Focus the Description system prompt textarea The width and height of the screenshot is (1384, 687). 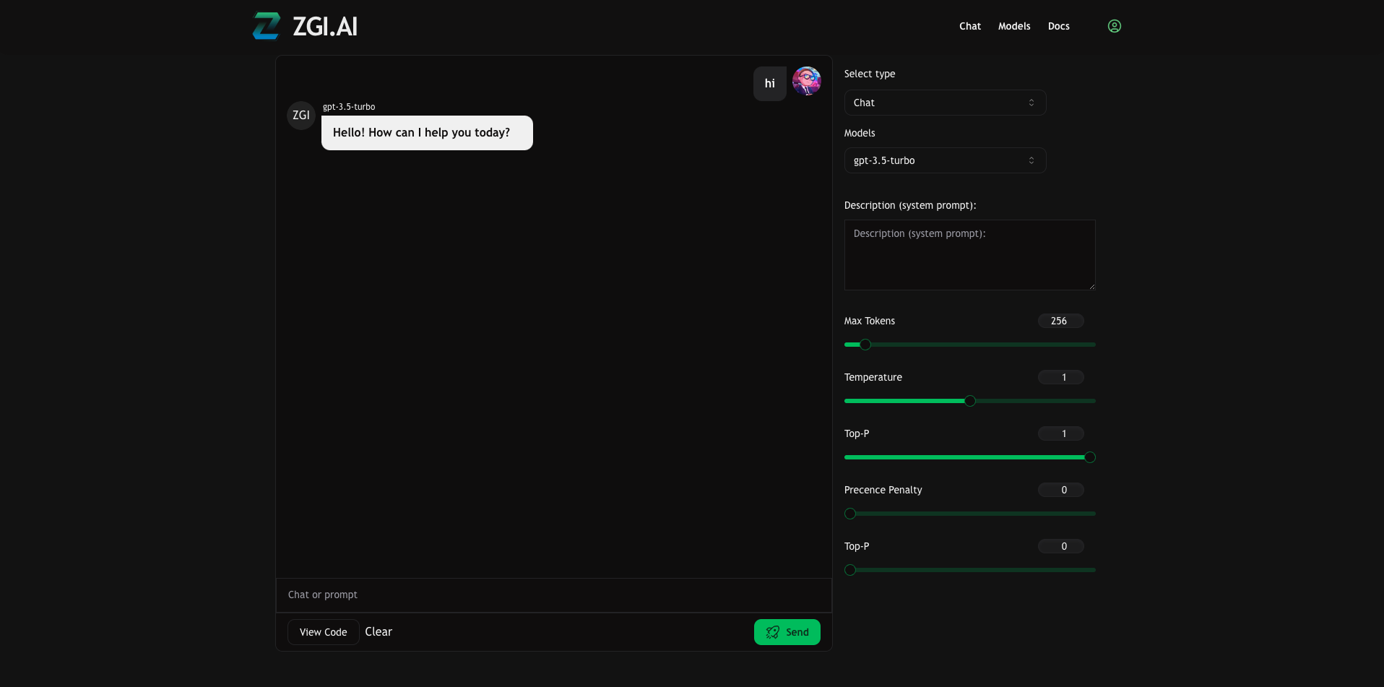[x=969, y=255]
